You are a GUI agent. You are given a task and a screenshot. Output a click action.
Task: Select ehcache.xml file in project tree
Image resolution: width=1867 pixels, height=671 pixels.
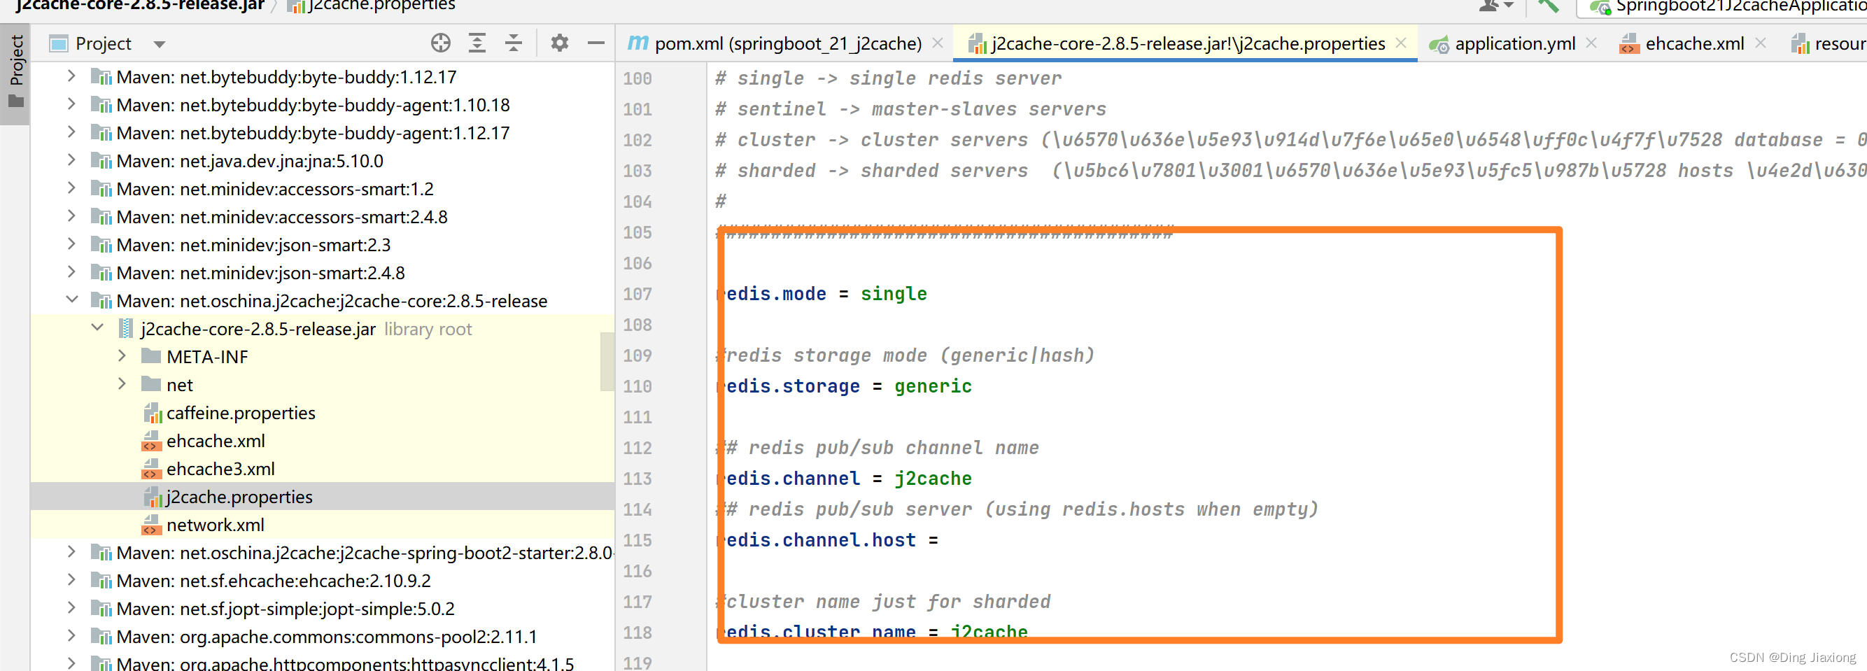(216, 441)
